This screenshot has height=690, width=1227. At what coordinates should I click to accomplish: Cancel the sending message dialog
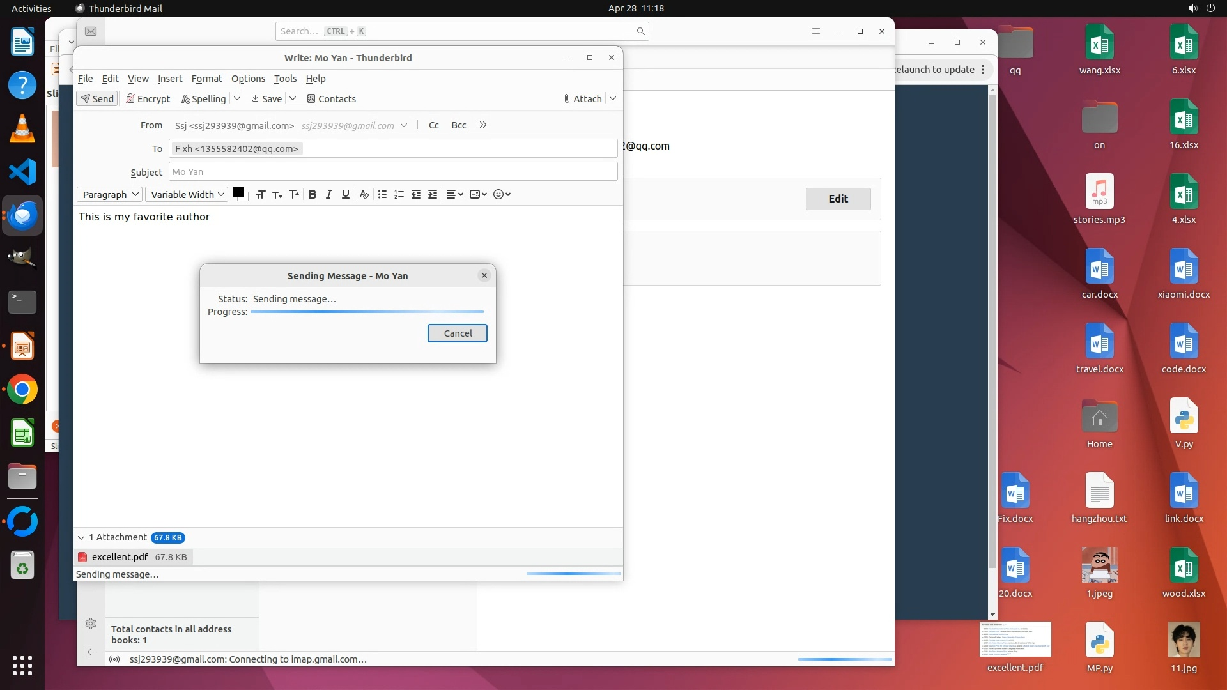[x=457, y=333]
